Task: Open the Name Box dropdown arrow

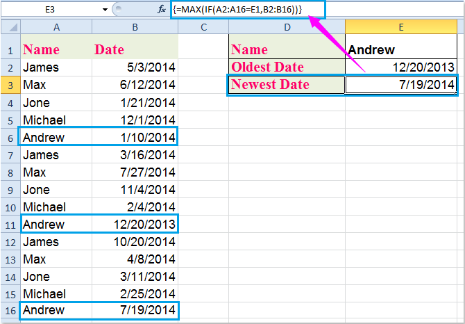Action: (105, 10)
